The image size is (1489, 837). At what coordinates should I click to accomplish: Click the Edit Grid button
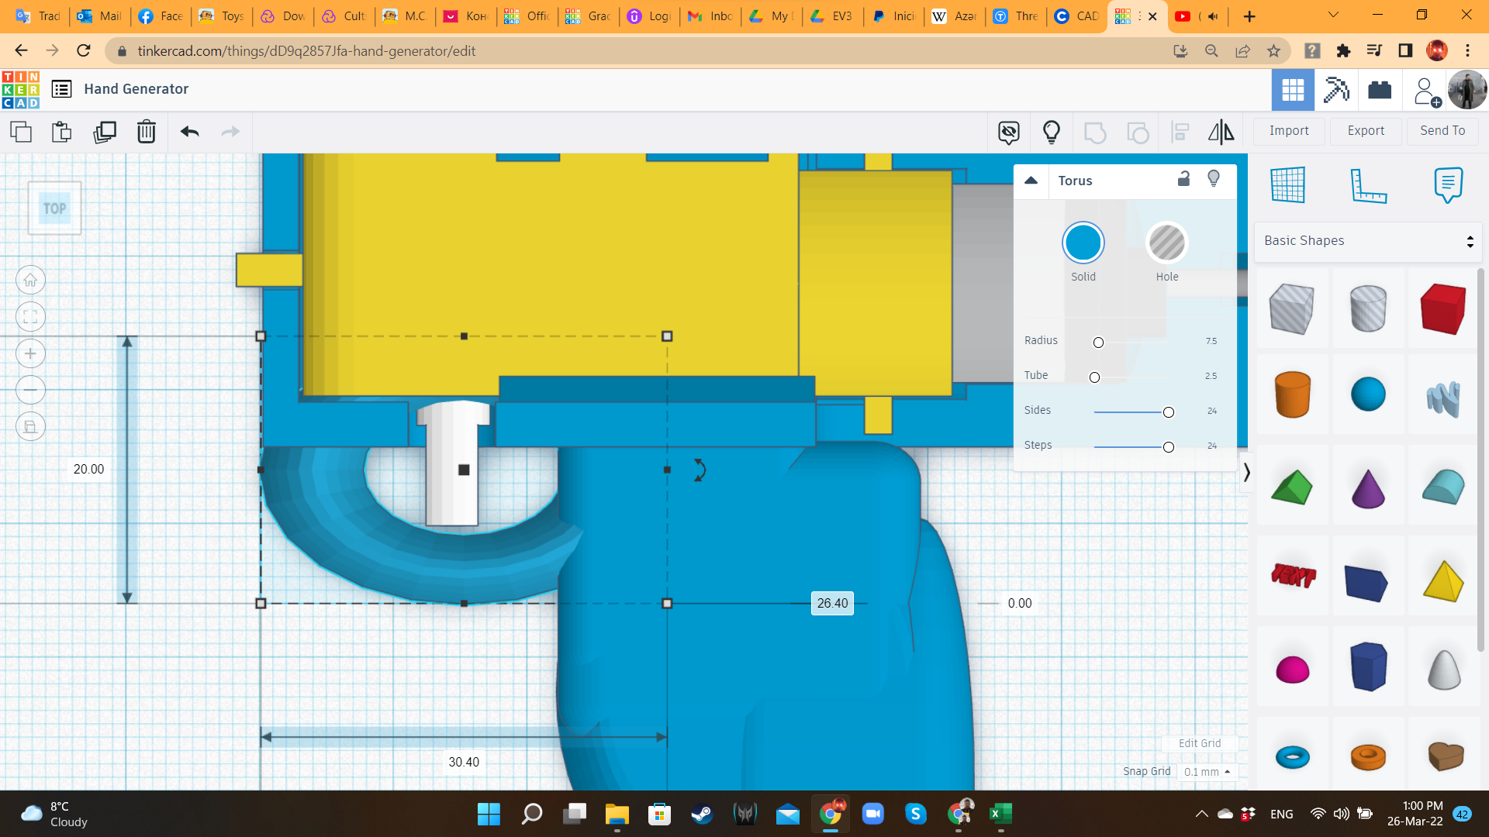pos(1199,743)
